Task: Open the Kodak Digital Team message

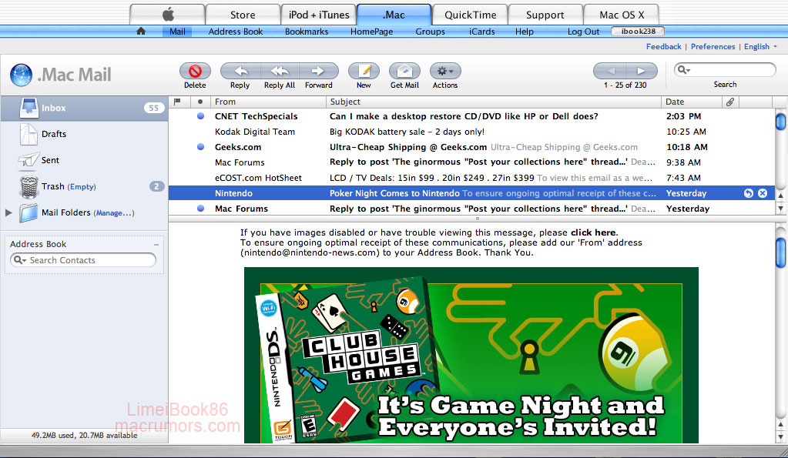Action: [x=471, y=132]
